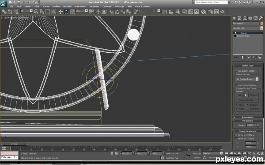This screenshot has width=265, height=165.
Task: Click the Extract button
Action: point(254,95)
